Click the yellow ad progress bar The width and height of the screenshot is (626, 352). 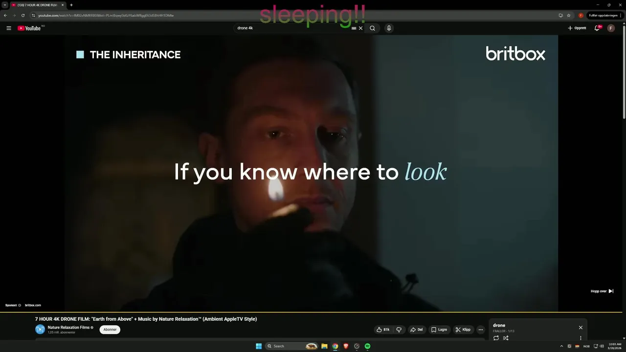click(x=311, y=312)
